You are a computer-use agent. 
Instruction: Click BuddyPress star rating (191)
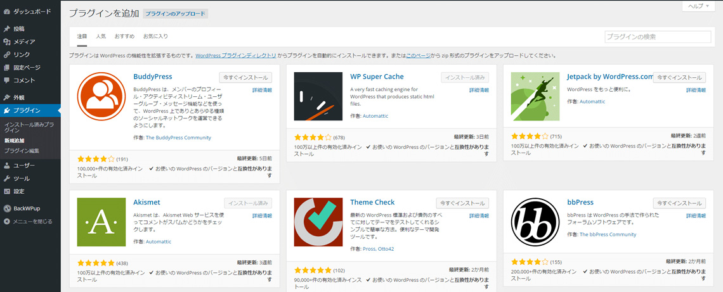[x=96, y=159]
